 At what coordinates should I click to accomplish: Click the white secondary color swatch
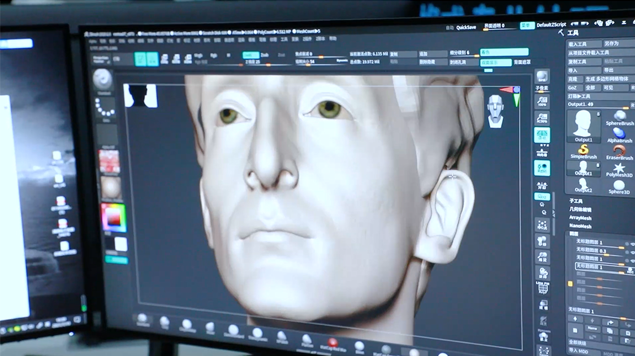click(121, 245)
